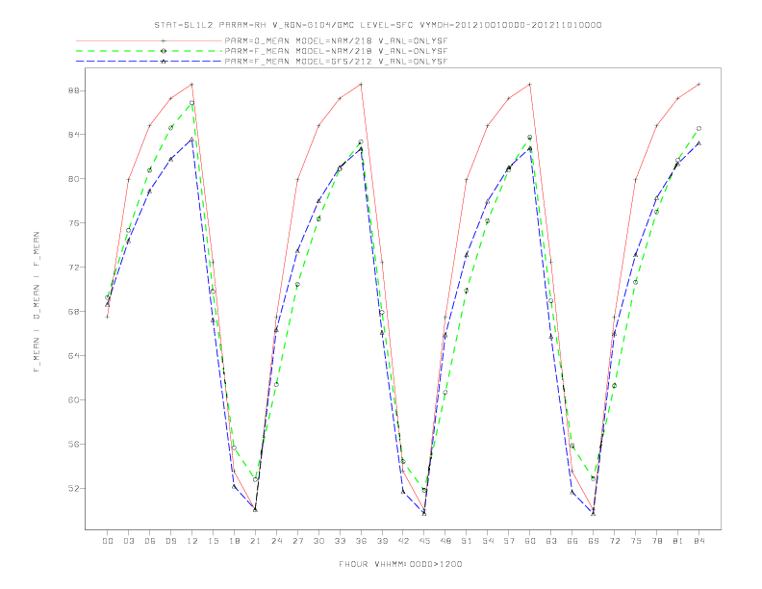Click the x-axis tick label 30
This screenshot has width=762, height=589.
pos(318,541)
